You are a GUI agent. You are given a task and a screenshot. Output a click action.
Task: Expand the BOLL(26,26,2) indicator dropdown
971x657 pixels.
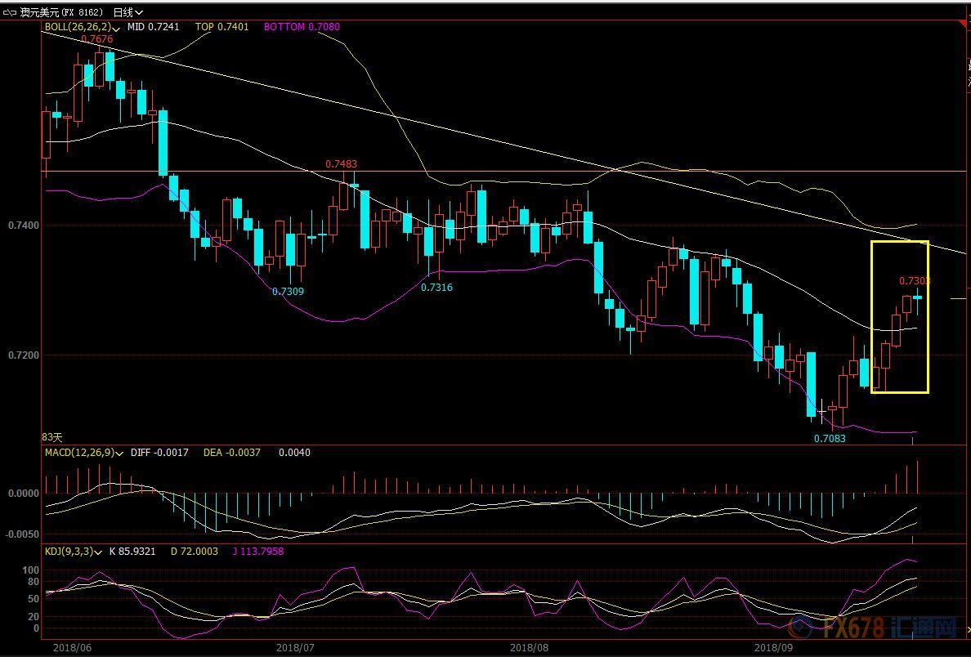(x=116, y=29)
